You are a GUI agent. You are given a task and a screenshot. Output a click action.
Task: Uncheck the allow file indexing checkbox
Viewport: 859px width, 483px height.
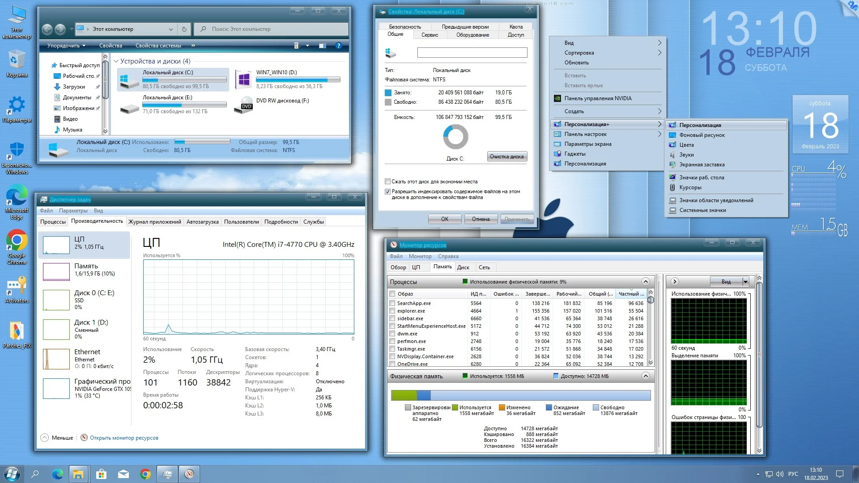pyautogui.click(x=388, y=191)
